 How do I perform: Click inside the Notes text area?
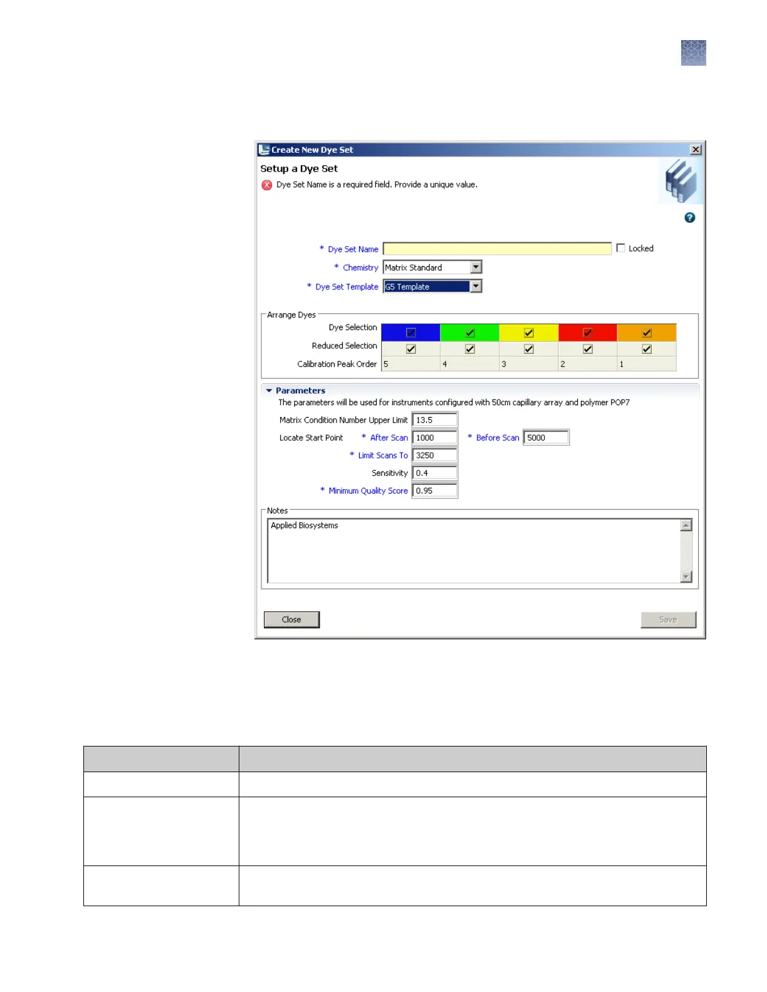[474, 550]
